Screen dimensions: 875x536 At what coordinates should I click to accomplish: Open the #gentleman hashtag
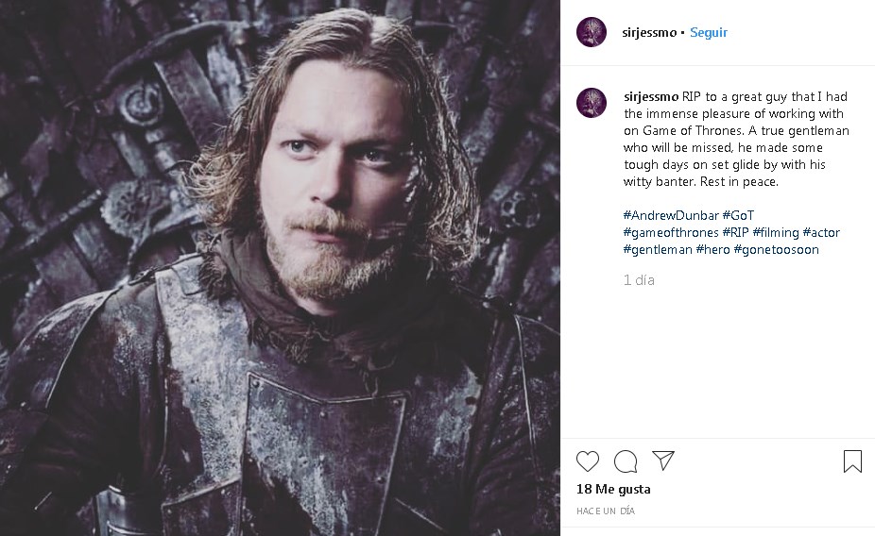pos(658,249)
